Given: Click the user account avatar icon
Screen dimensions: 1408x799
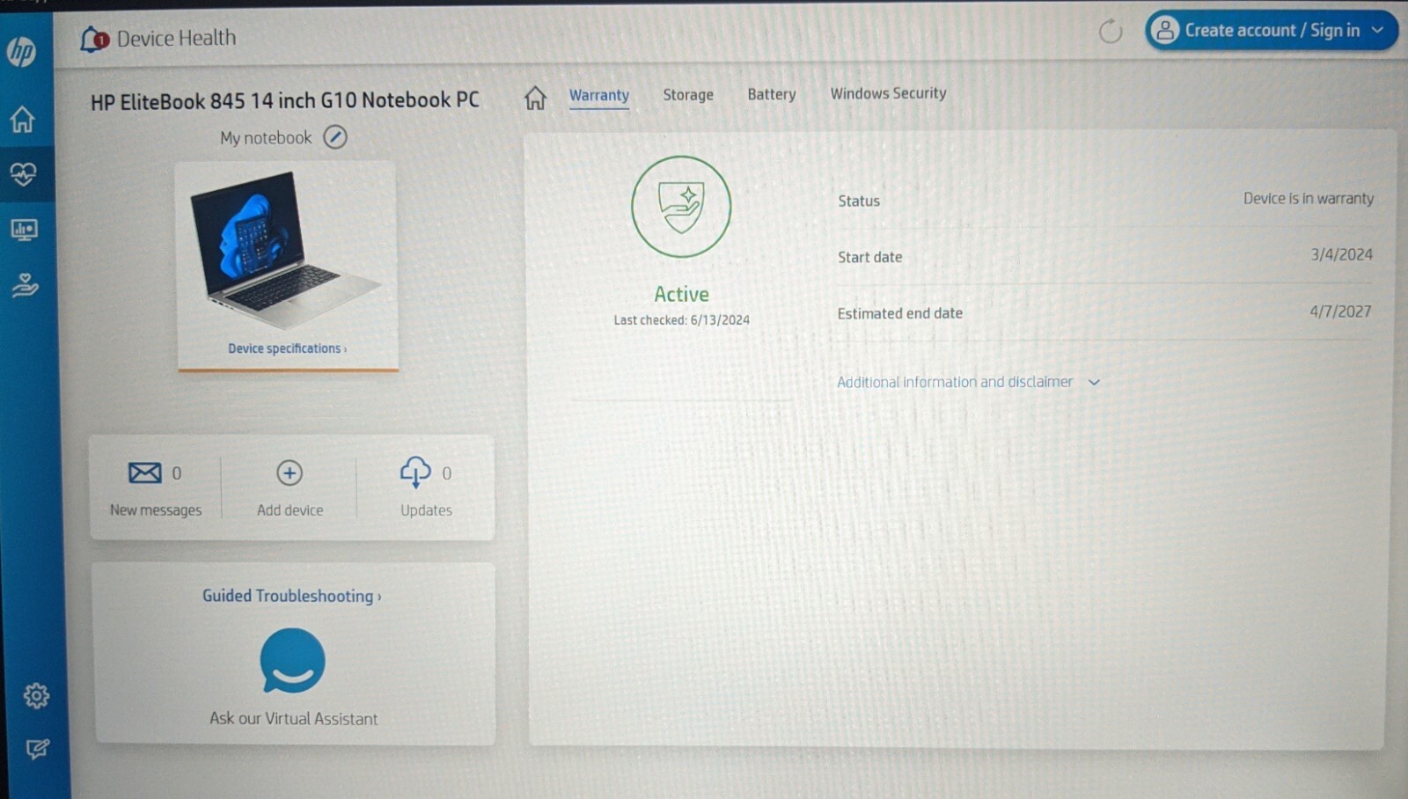Looking at the screenshot, I should point(1164,31).
